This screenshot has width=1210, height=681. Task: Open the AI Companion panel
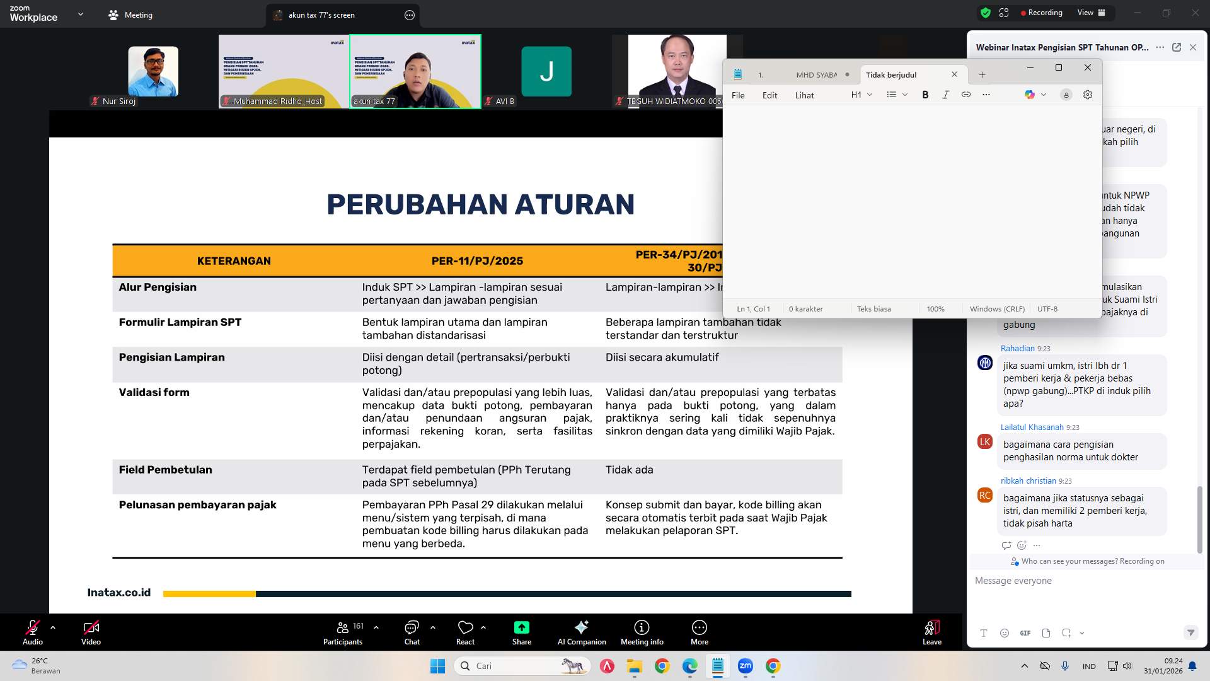click(581, 631)
